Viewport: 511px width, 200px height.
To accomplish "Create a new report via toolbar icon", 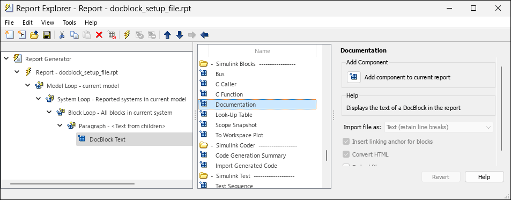I will coord(10,35).
